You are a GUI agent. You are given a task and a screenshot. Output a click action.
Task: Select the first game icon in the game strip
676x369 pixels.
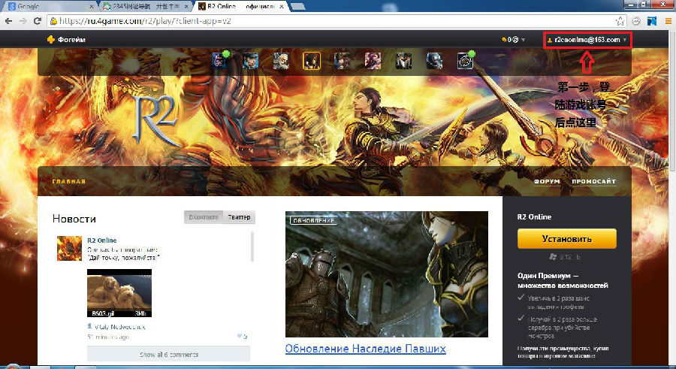tap(220, 61)
